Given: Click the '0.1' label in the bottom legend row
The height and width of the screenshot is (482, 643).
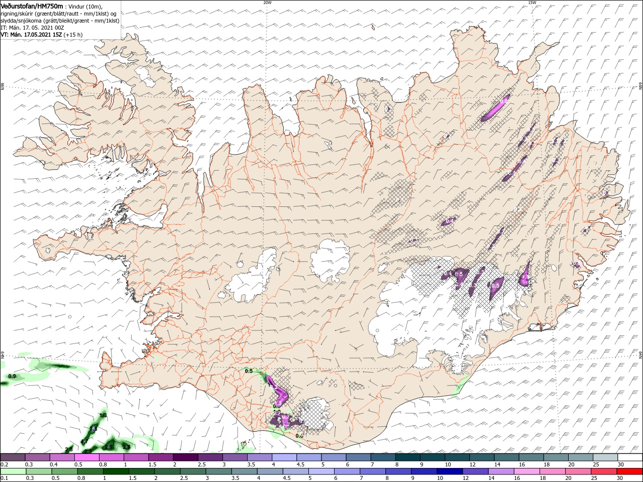Looking at the screenshot, I should 4,478.
